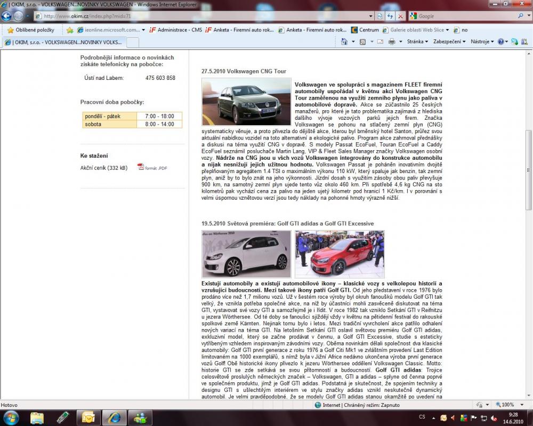The height and width of the screenshot is (426, 533).
Task: Open the third taskbar pinned device icon
Action: click(x=62, y=417)
